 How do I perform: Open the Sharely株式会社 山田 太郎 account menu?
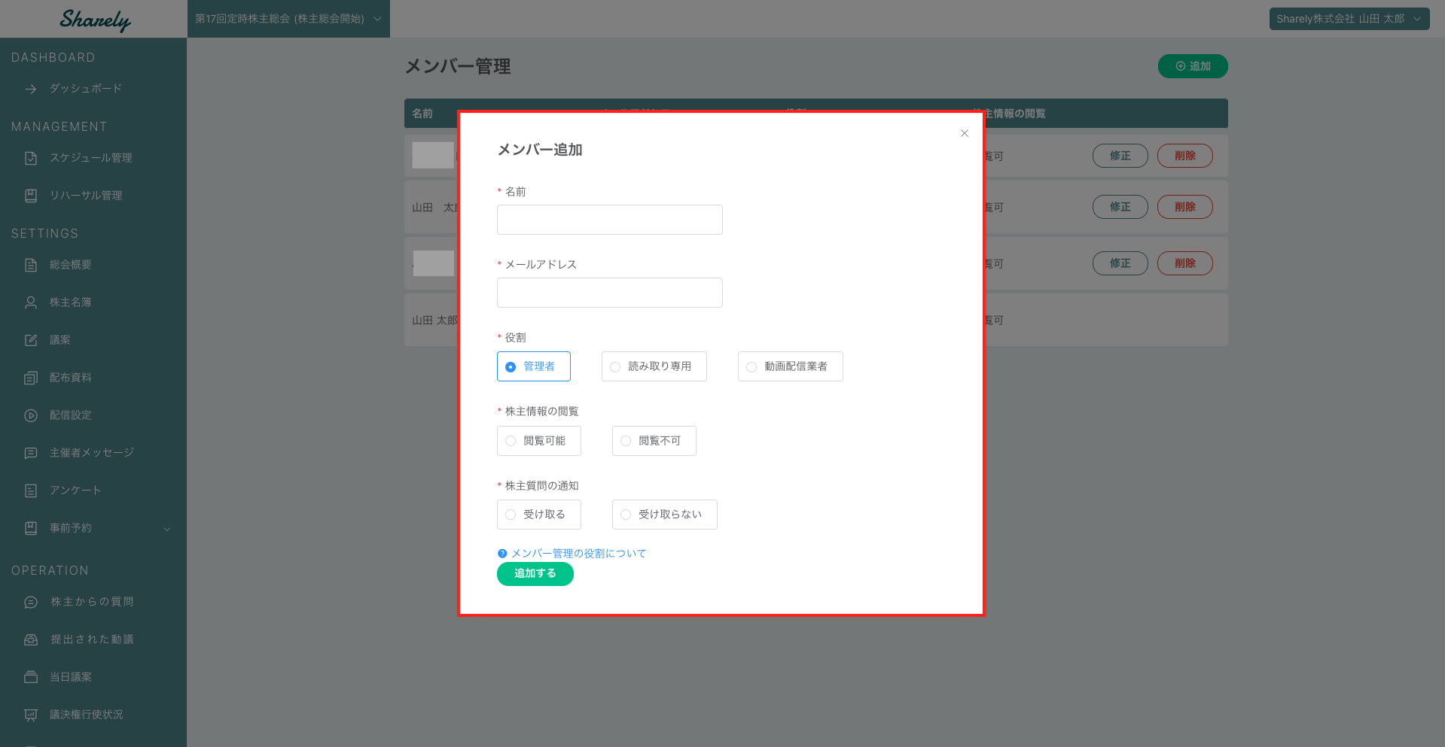point(1349,19)
